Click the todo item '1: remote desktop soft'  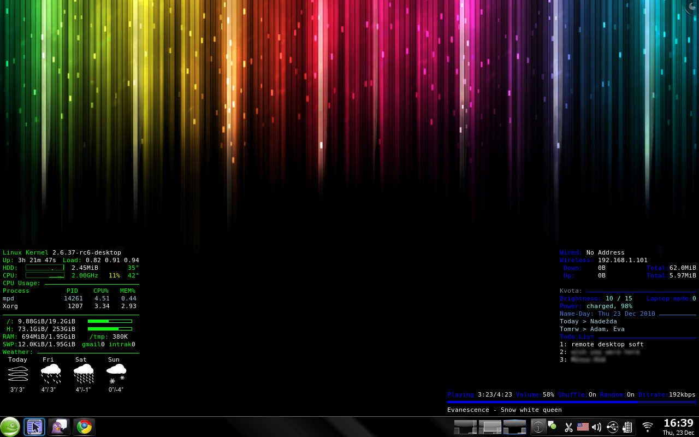click(602, 344)
